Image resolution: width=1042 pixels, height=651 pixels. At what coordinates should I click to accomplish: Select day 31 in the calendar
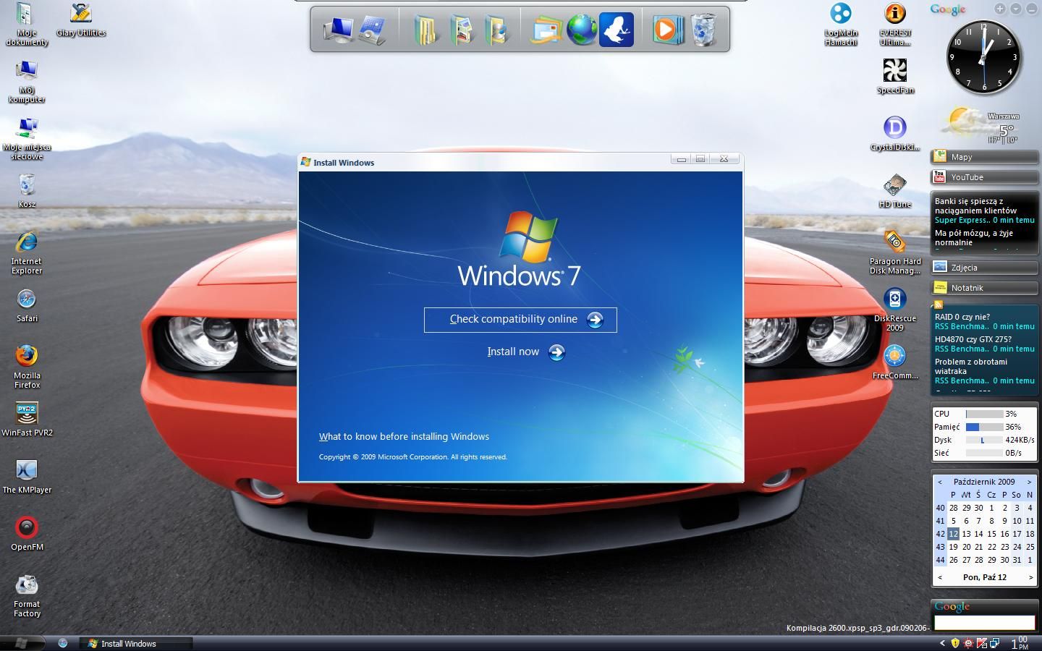point(1017,560)
